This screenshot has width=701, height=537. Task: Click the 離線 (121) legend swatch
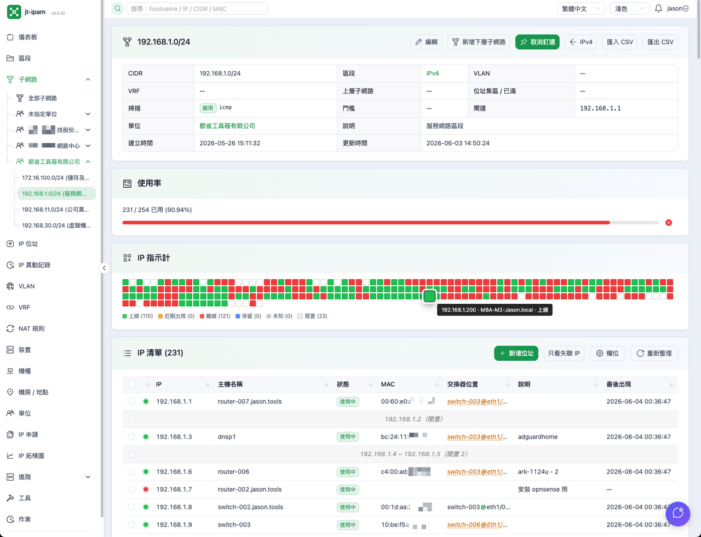(x=202, y=316)
